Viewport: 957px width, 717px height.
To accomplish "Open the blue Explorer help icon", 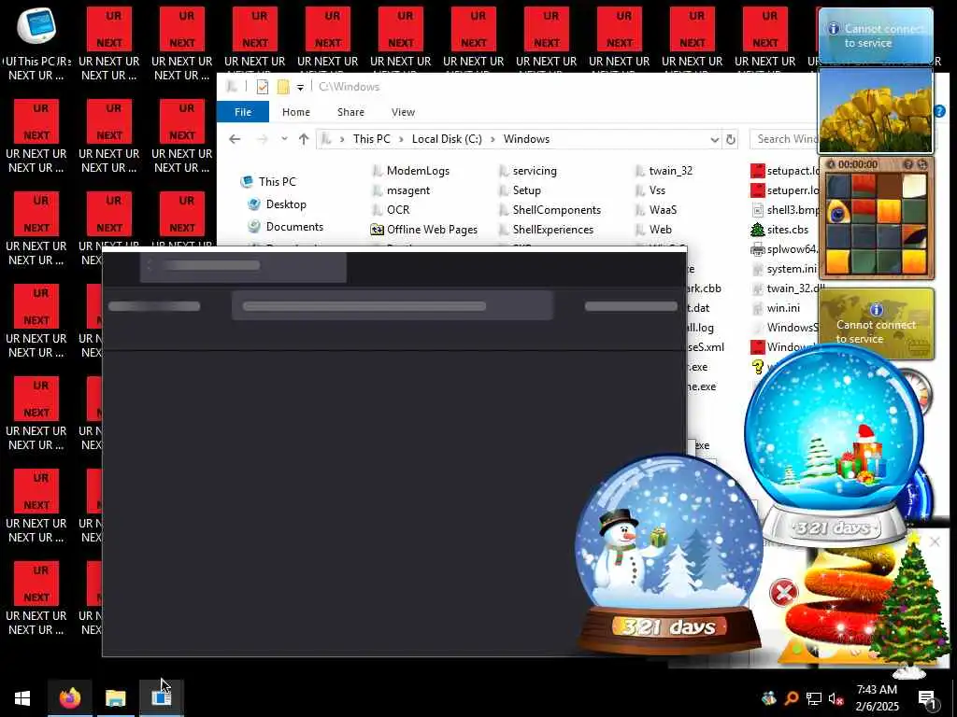I will point(940,111).
